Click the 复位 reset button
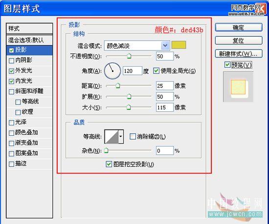 [x=239, y=41]
